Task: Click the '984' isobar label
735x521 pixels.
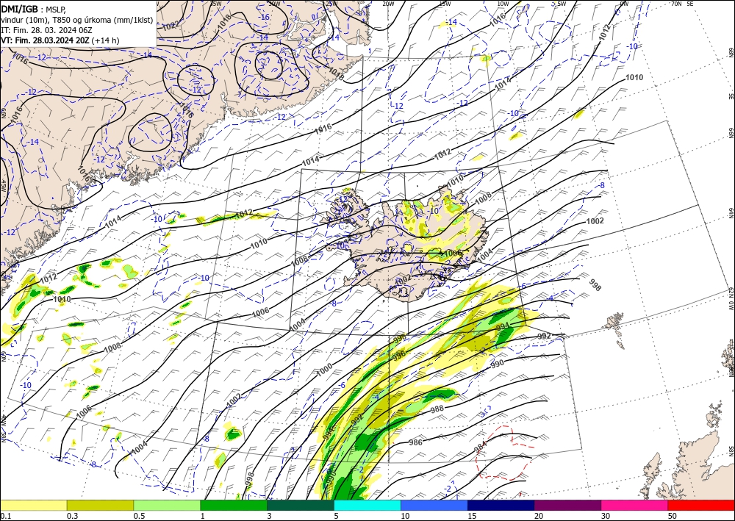Action: (x=481, y=447)
